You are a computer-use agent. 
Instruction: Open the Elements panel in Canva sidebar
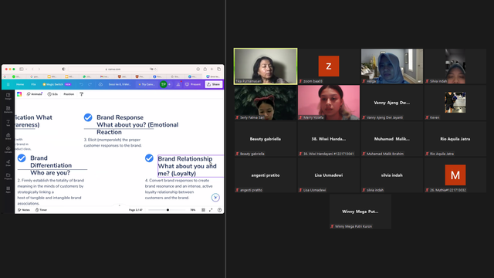tap(8, 110)
